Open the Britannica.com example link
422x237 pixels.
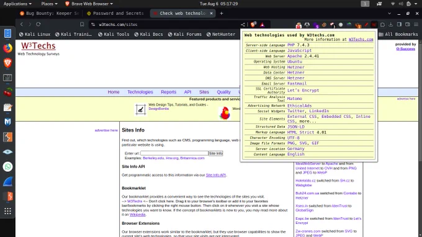192,158
